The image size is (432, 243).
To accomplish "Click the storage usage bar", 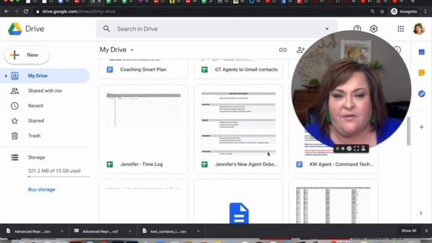I will click(59, 177).
